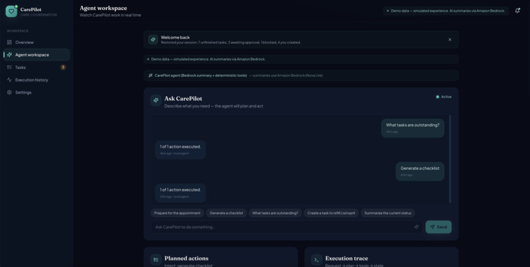This screenshot has width=530, height=267.
Task: Open Overview in the sidebar
Action: pyautogui.click(x=37, y=42)
